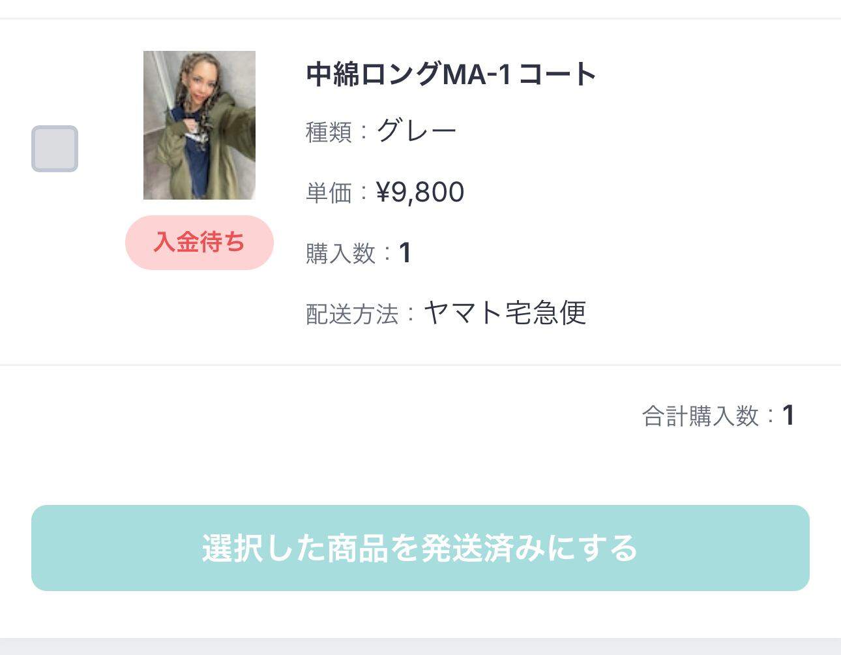Viewport: 841px width, 655px height.
Task: Click the 単価 label text
Action: (x=329, y=193)
